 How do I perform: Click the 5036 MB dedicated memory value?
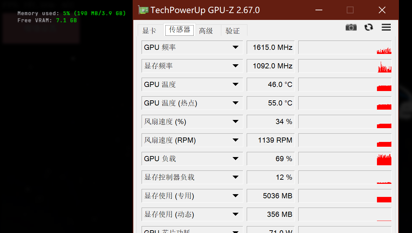tap(271, 196)
